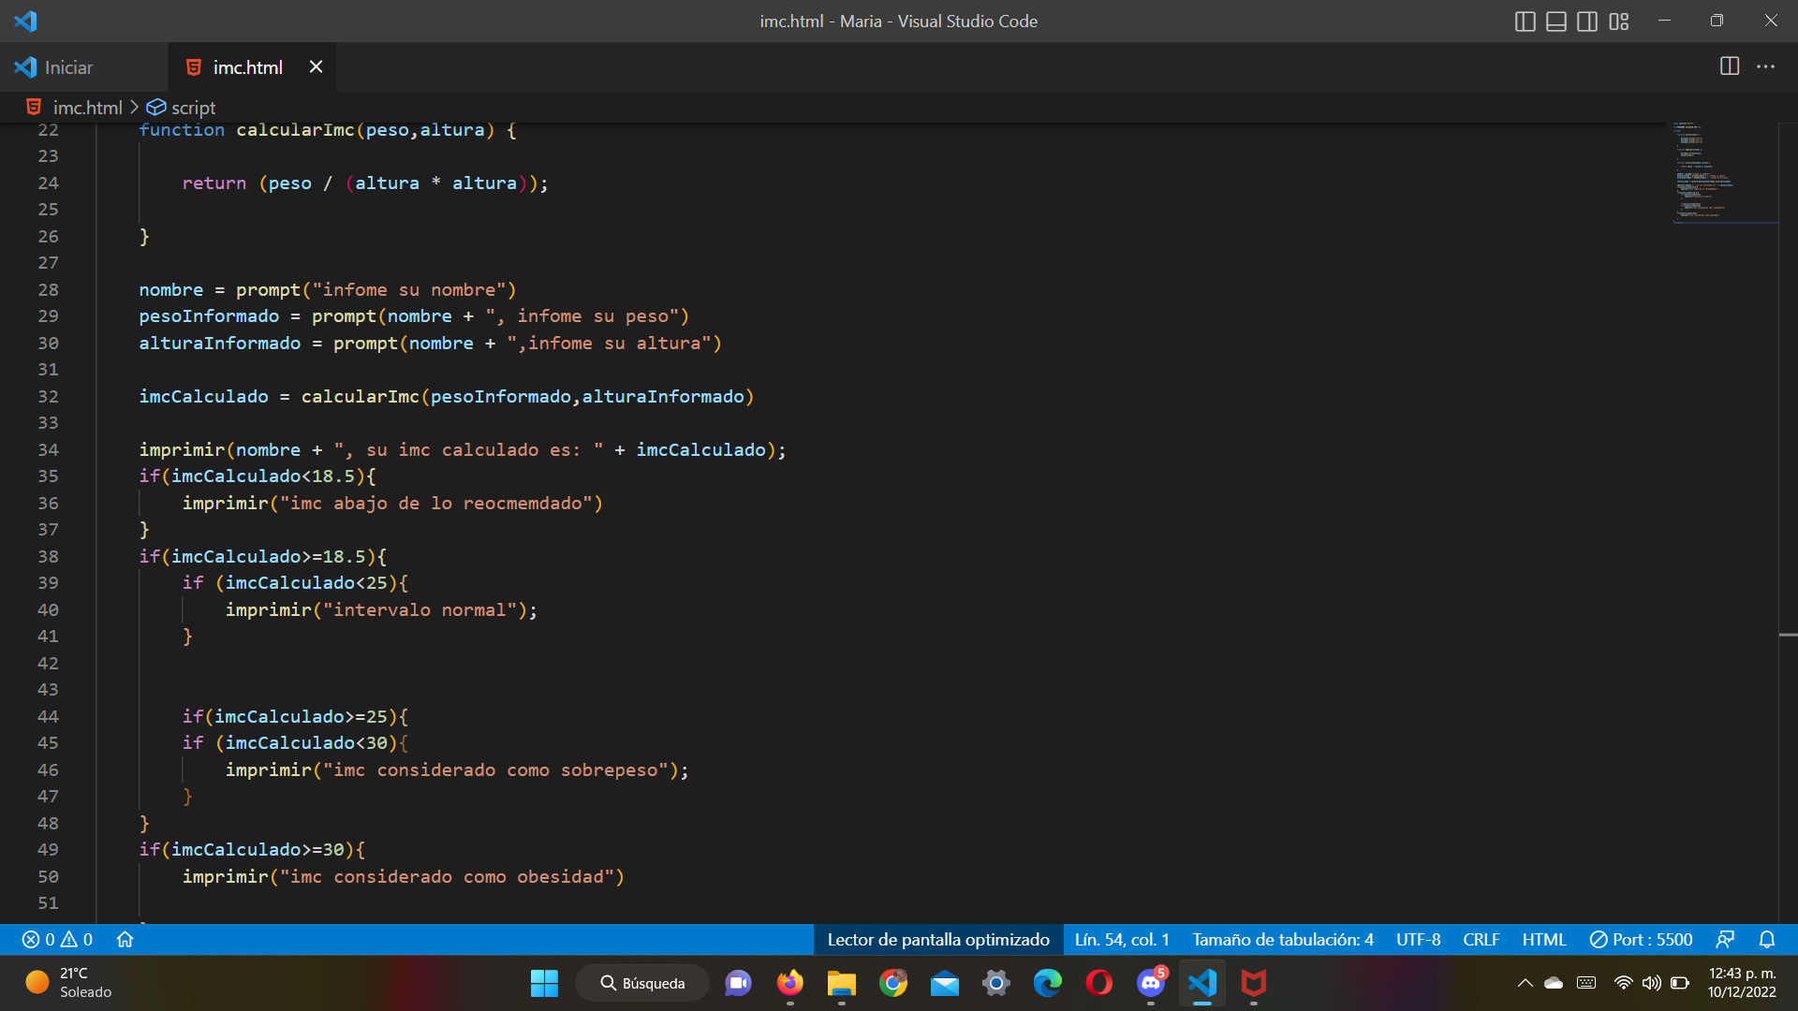Click "imc considerado como obesidad" string
The image size is (1798, 1011).
447,877
